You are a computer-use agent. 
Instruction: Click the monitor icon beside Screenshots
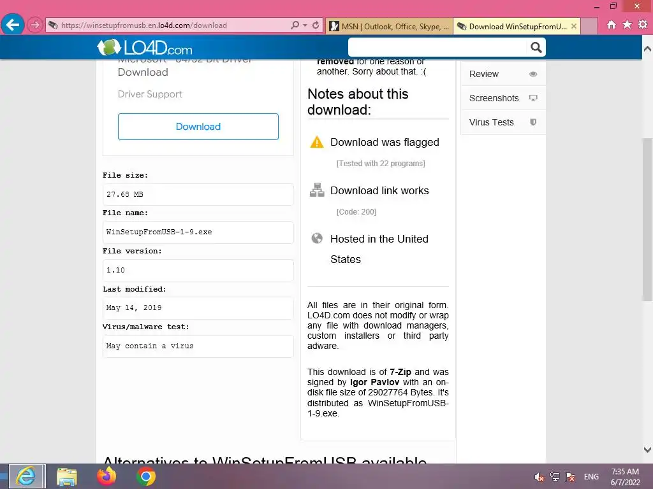[x=533, y=98]
